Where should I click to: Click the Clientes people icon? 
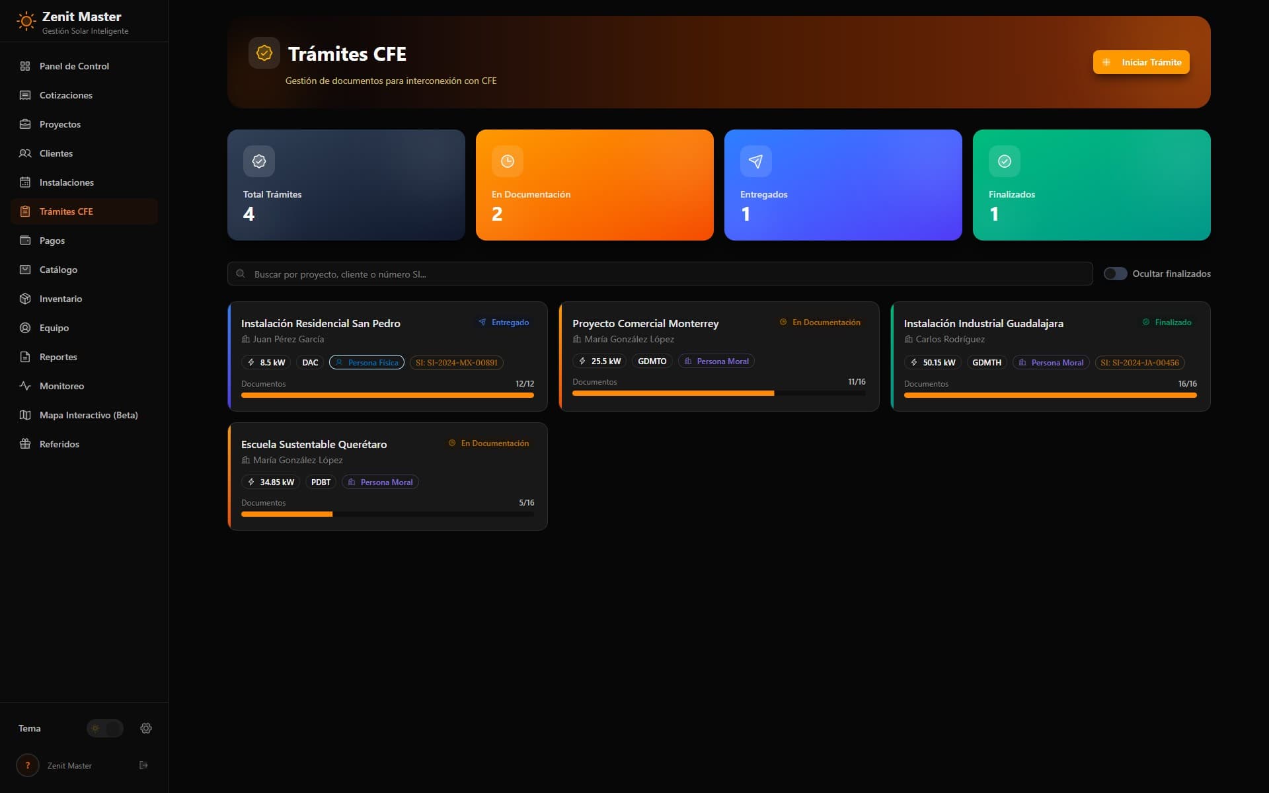pos(25,153)
